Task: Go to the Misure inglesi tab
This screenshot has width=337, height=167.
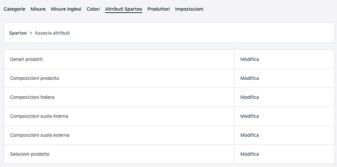Action: point(66,9)
